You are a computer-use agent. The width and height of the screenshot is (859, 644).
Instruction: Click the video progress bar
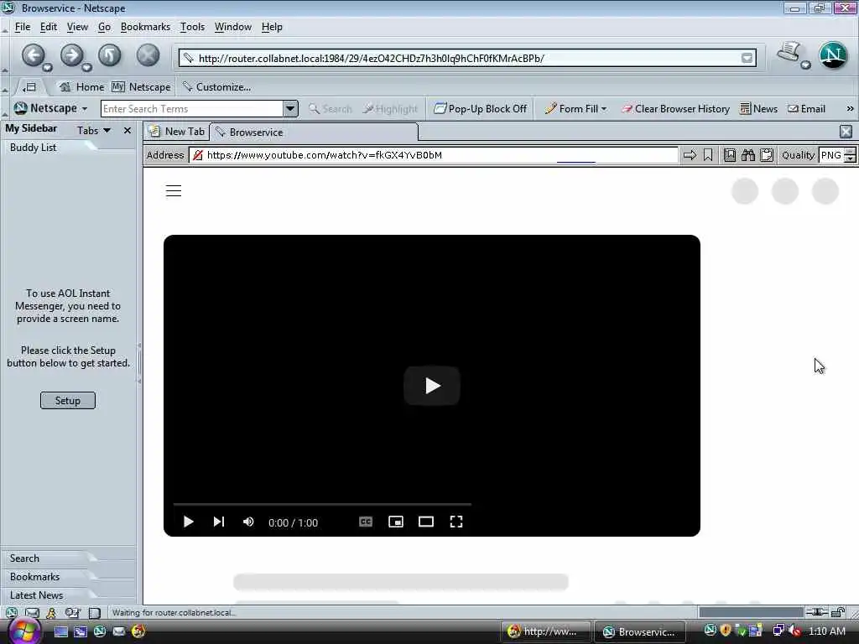point(322,503)
